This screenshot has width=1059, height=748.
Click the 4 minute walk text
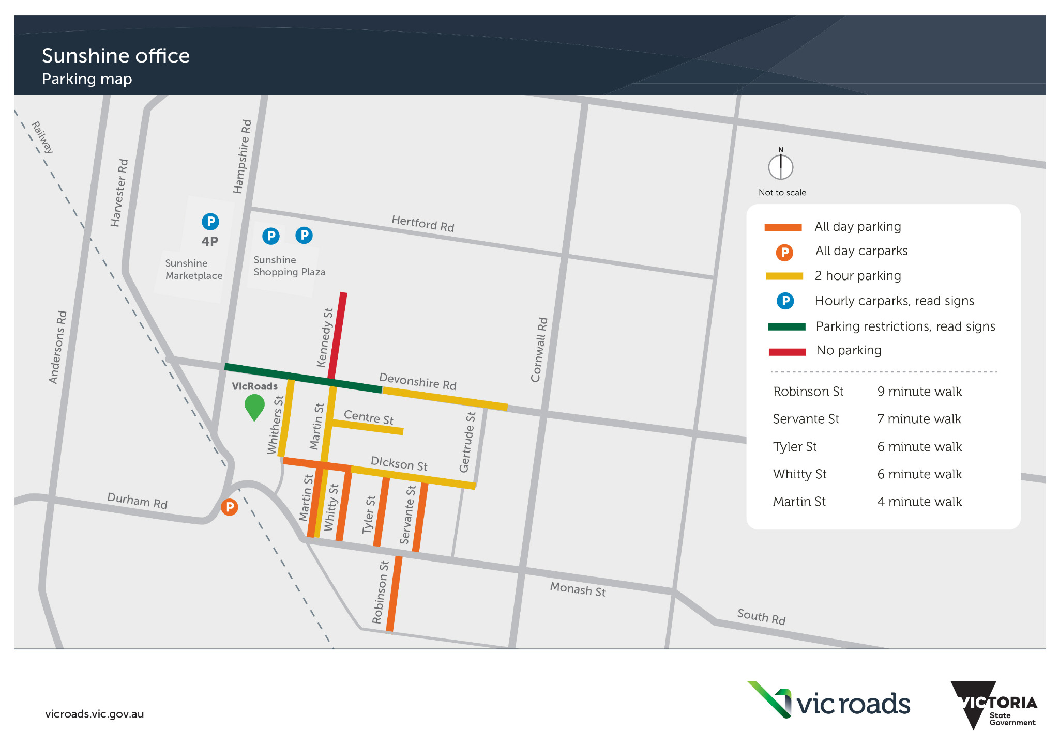click(x=919, y=502)
